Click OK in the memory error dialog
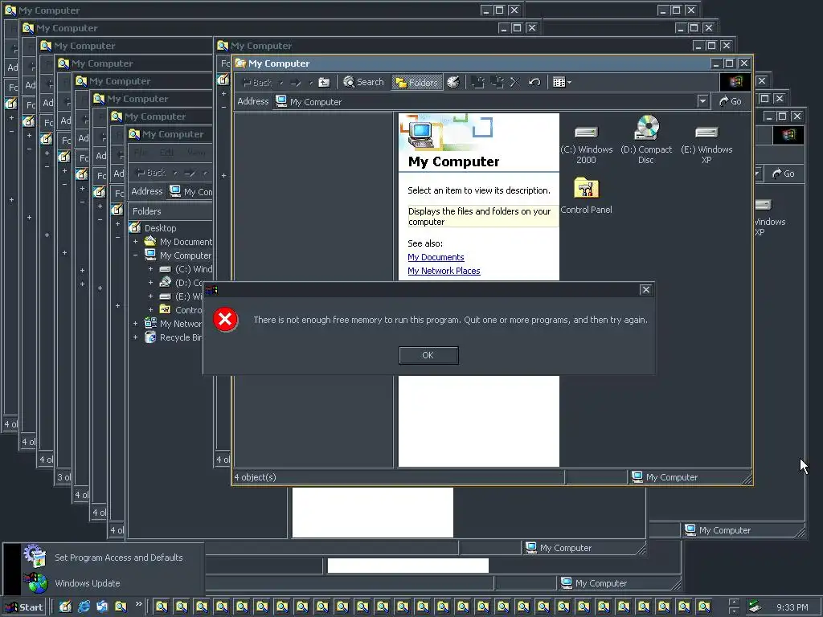 click(428, 355)
